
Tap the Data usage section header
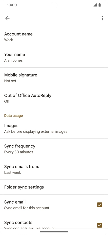tap(13, 116)
